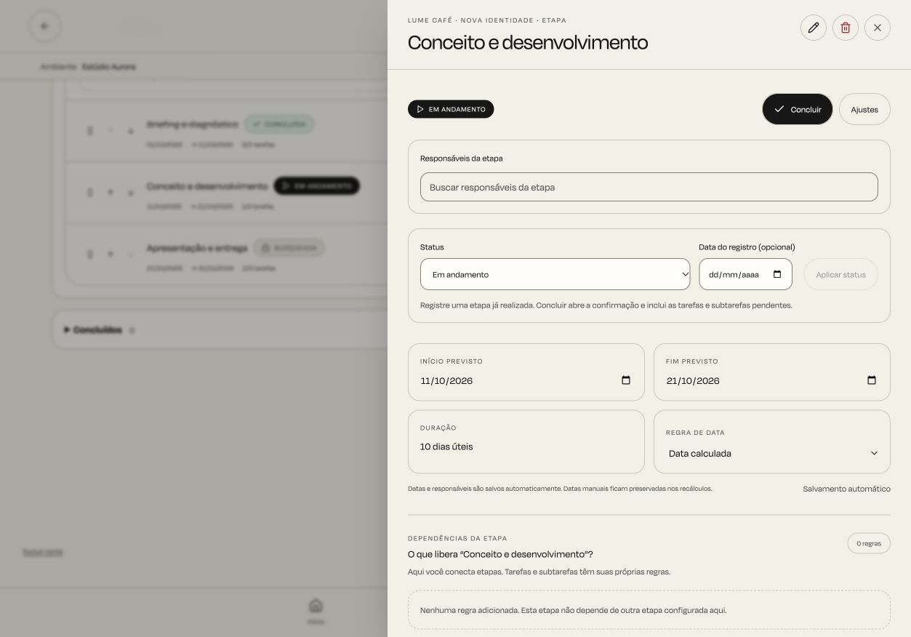Click the Data do registro date field
911x637 pixels.
[x=745, y=274]
